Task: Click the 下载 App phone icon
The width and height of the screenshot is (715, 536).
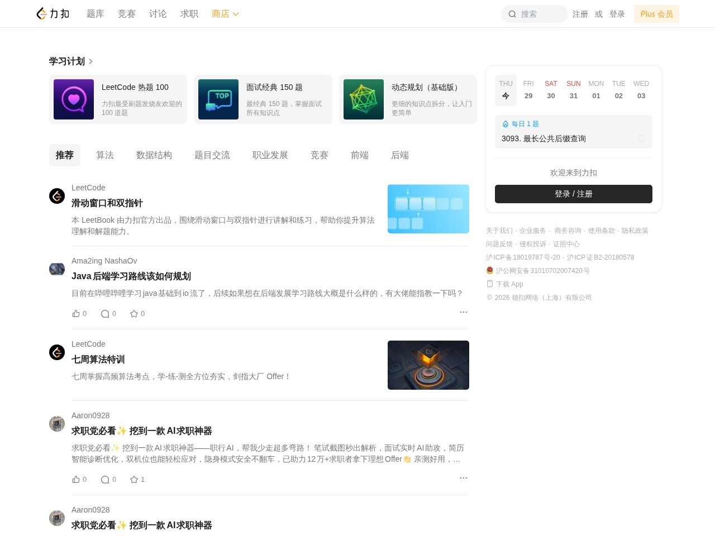Action: [x=490, y=284]
